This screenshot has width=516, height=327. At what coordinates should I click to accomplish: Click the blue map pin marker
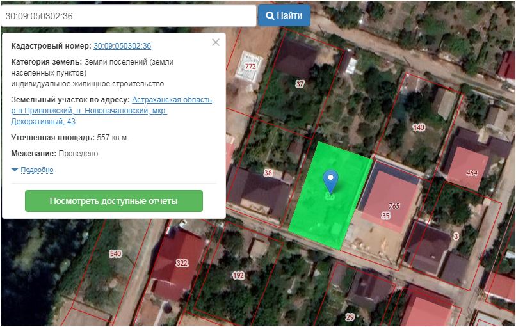(x=330, y=182)
